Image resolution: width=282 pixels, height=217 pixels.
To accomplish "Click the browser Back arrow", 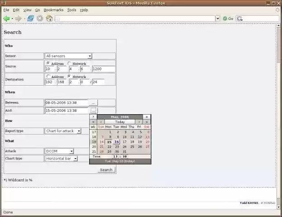I will (6, 19).
